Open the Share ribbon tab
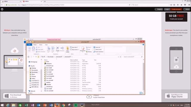The image size is (191, 107). 41,45
